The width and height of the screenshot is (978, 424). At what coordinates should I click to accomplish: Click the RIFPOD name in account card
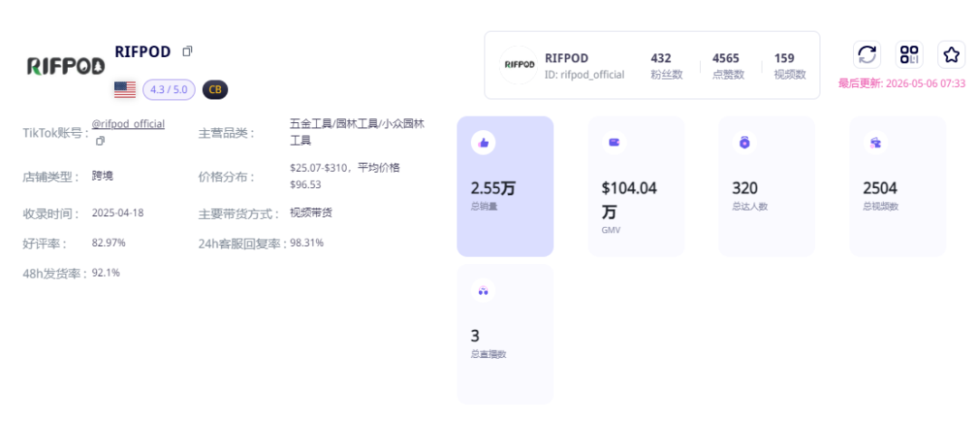coord(566,59)
